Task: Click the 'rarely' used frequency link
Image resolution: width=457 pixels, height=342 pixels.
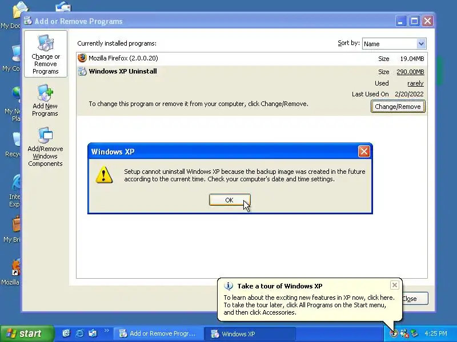Action: point(415,83)
